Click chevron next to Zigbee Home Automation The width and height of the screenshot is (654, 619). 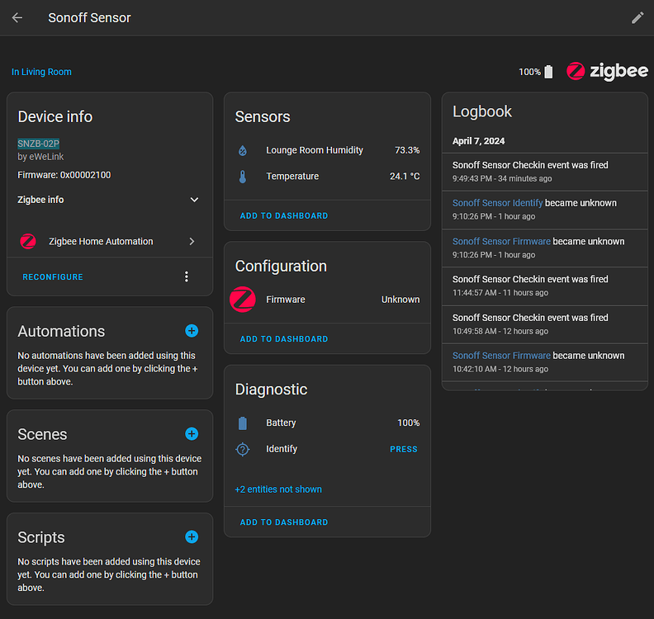click(192, 241)
